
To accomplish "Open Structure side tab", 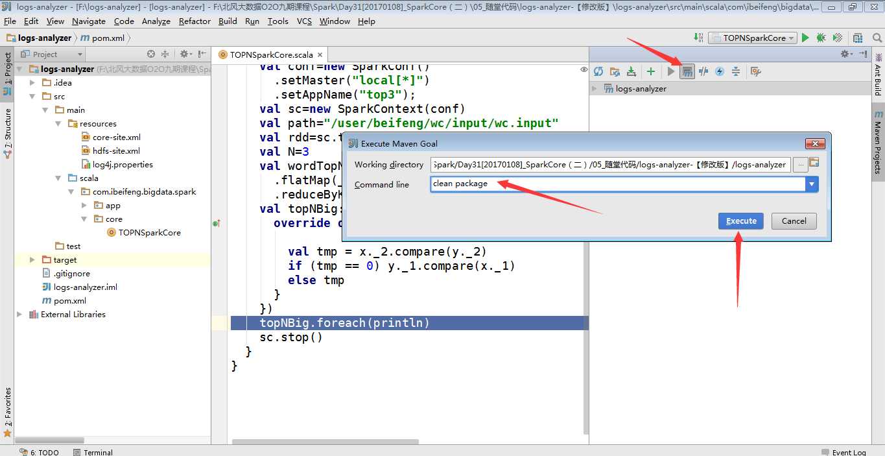I will pyautogui.click(x=7, y=134).
